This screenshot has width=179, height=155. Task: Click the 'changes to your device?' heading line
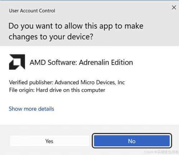click(51, 37)
